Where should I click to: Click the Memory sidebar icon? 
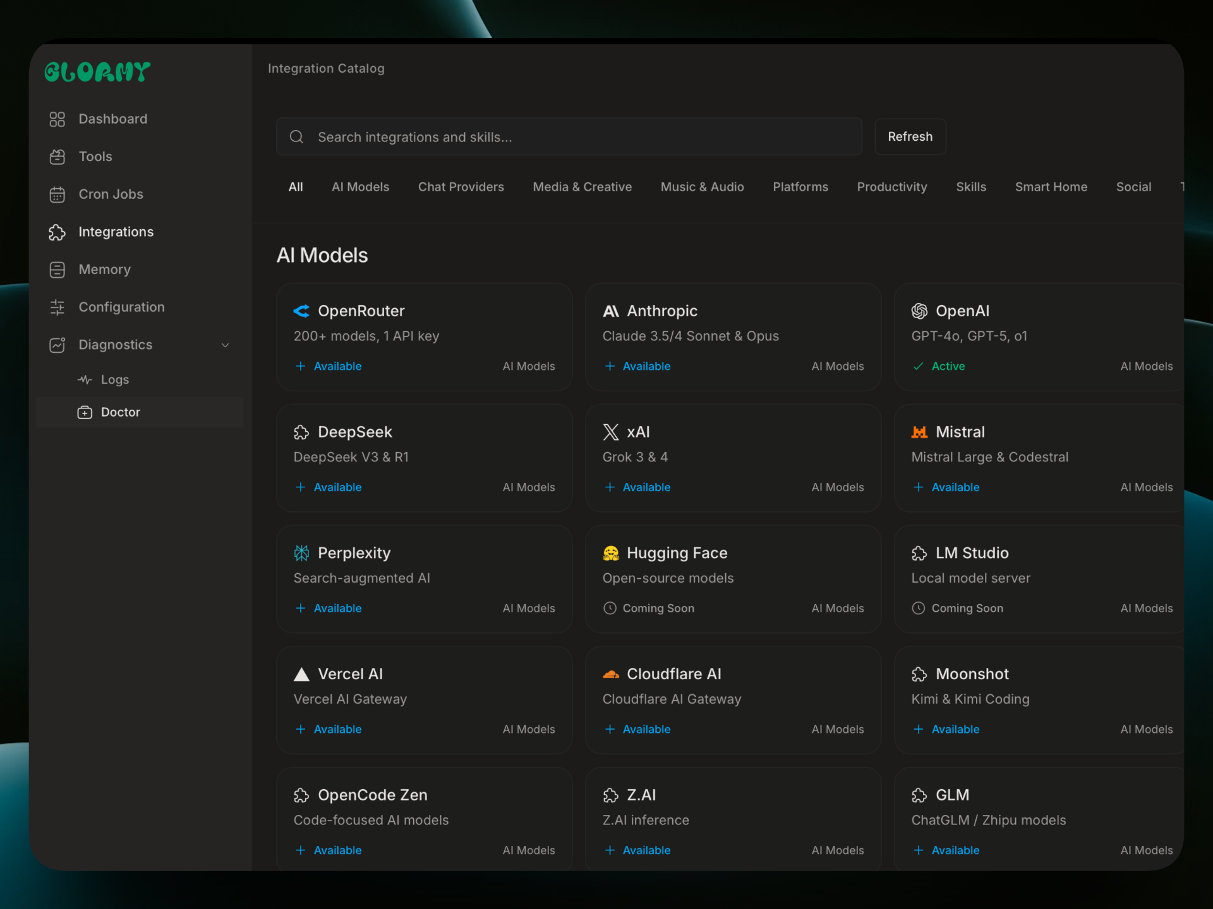(57, 270)
